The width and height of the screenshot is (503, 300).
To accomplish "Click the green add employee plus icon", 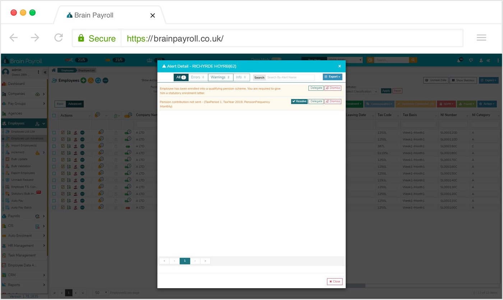I will (83, 80).
